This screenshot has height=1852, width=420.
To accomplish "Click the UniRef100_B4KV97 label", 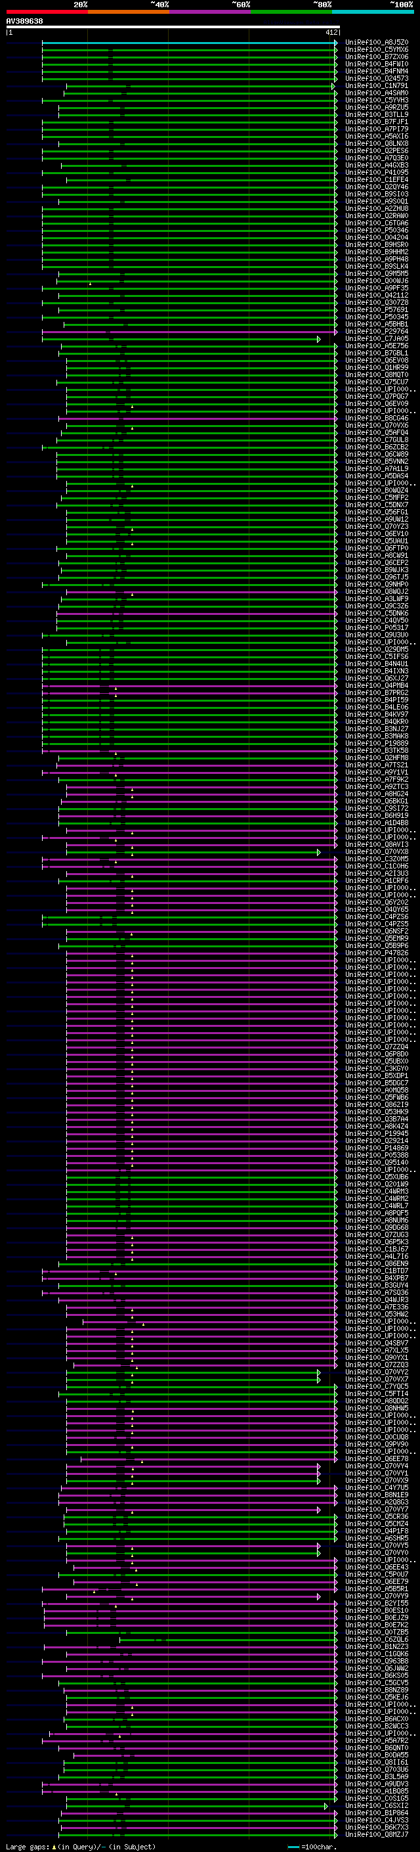I will (x=377, y=715).
